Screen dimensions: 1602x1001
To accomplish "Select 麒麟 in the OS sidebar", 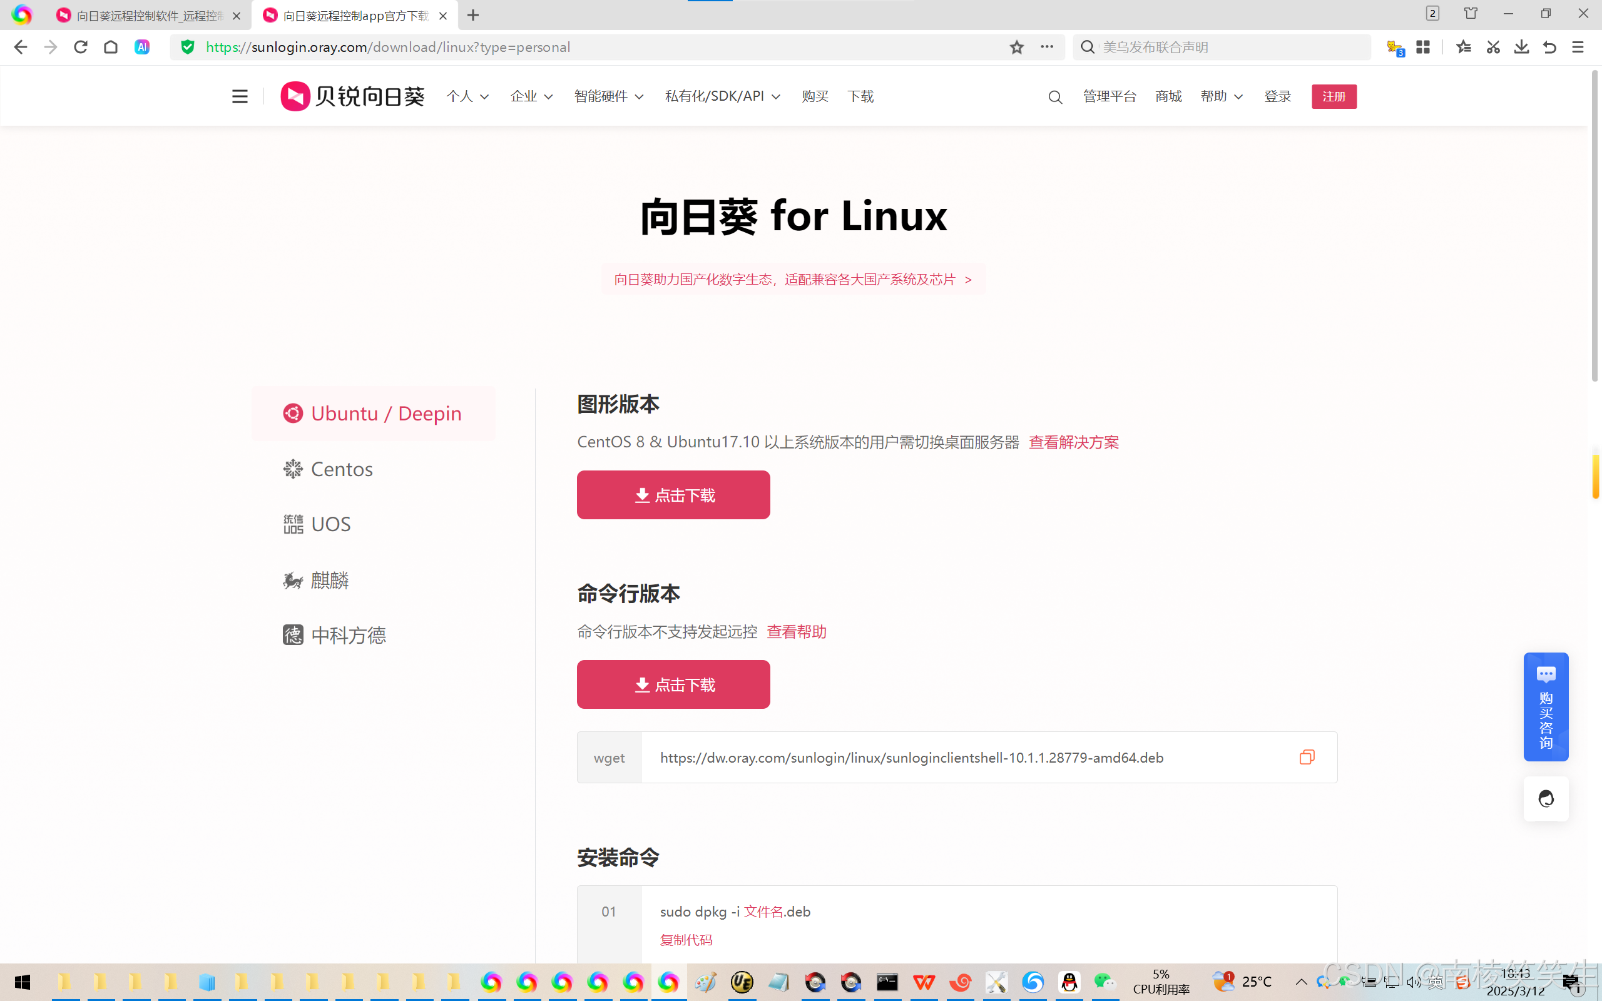I will coord(316,580).
